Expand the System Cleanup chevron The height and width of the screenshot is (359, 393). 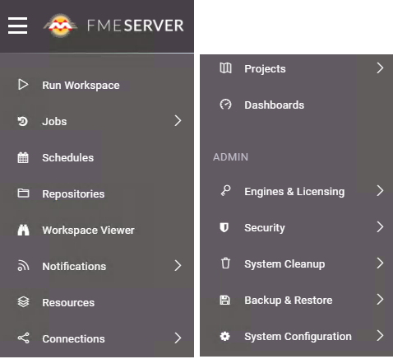380,263
